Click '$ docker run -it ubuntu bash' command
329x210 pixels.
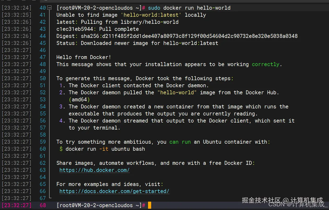(x=102, y=149)
